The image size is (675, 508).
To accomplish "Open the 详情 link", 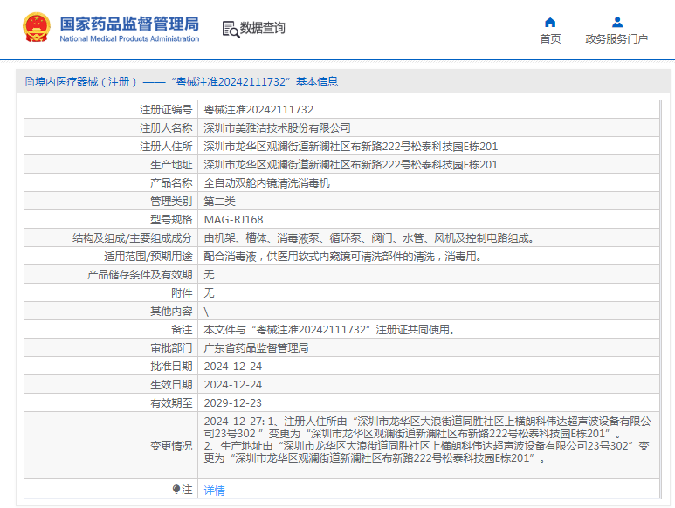I will [x=215, y=490].
